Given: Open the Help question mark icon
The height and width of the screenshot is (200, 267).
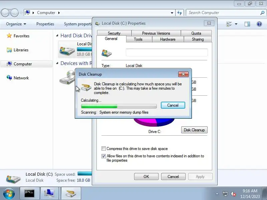Looking at the screenshot, I should (259, 24).
